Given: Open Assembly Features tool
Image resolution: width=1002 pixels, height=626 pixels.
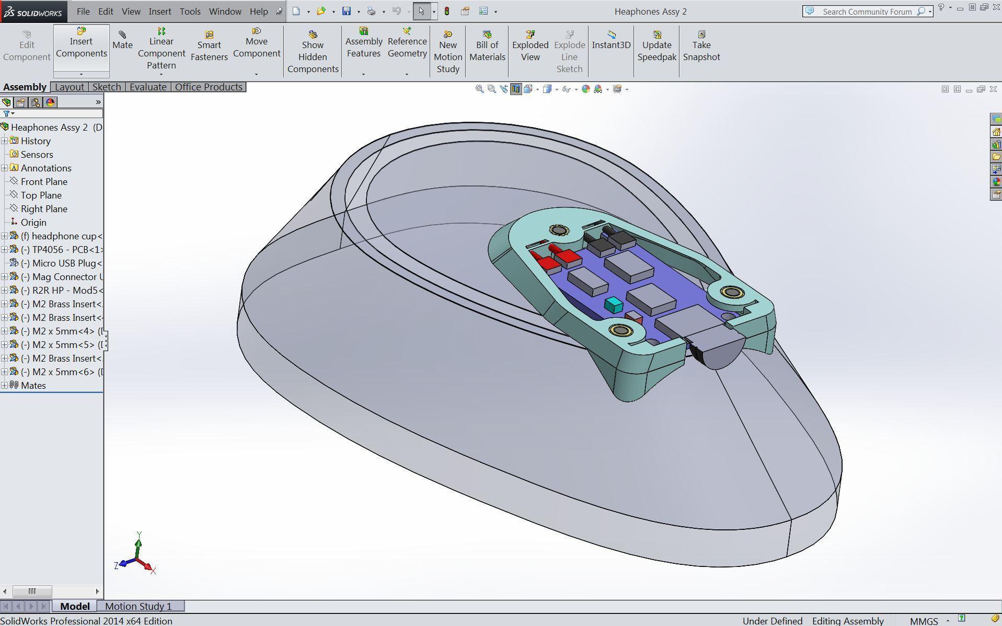Looking at the screenshot, I should [364, 43].
